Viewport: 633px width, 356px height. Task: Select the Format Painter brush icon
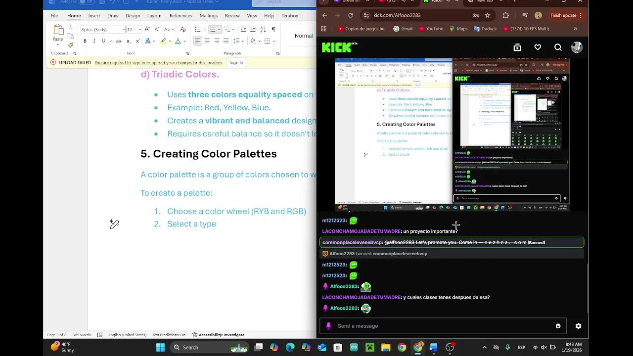(x=71, y=45)
